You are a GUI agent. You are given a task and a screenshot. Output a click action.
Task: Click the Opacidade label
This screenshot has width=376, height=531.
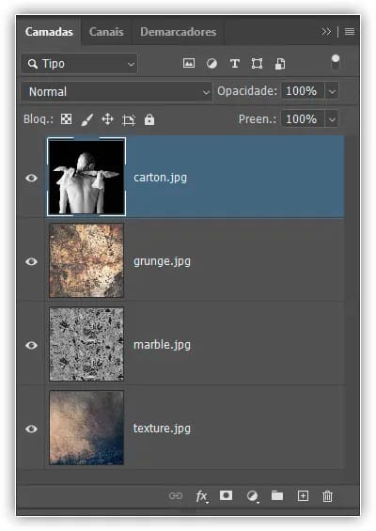click(x=247, y=91)
